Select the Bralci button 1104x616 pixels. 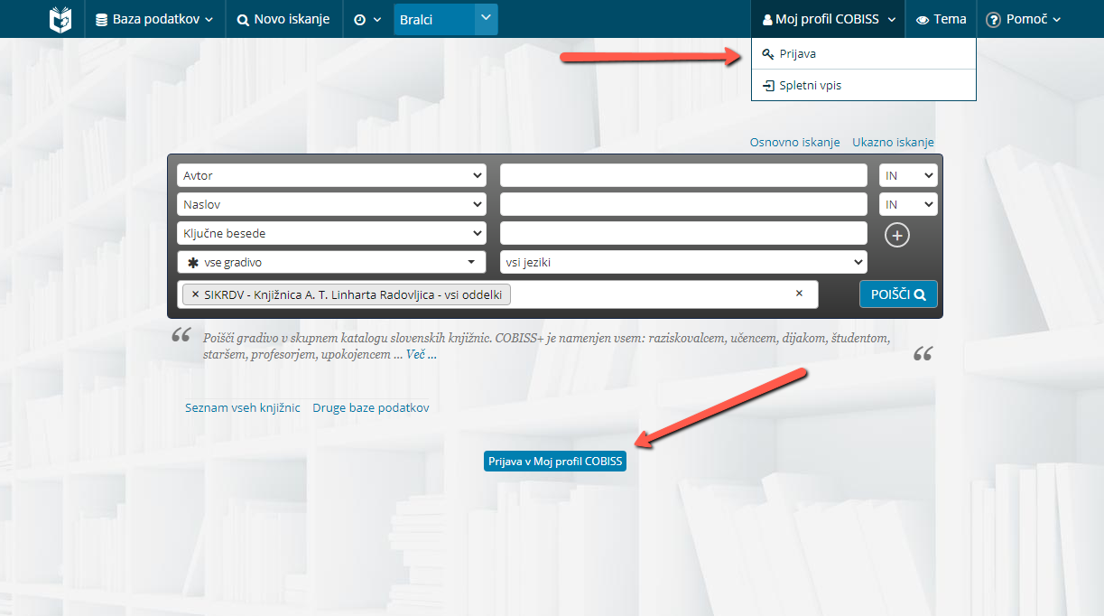tap(434, 19)
